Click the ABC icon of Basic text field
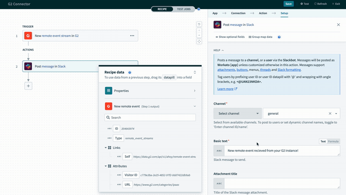The width and height of the screenshot is (346, 195). tap(219, 151)
